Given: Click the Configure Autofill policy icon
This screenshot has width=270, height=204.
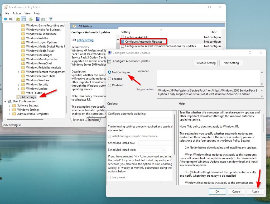Looking at the screenshot, I should (x=123, y=37).
